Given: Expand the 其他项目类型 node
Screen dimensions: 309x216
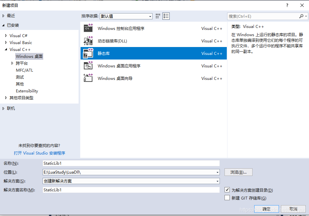Looking at the screenshot, I should [x=6, y=98].
